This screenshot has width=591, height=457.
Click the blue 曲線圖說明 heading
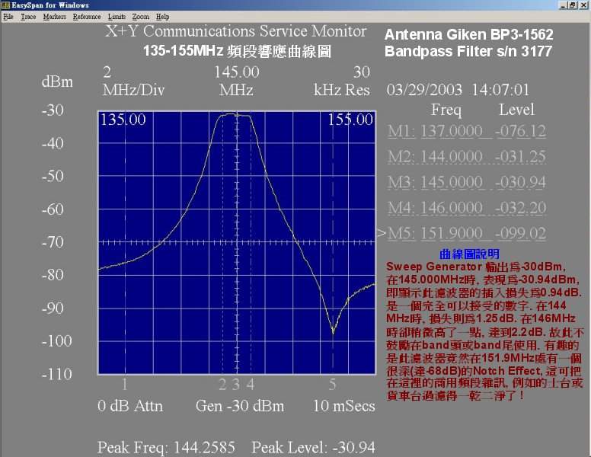tap(469, 254)
